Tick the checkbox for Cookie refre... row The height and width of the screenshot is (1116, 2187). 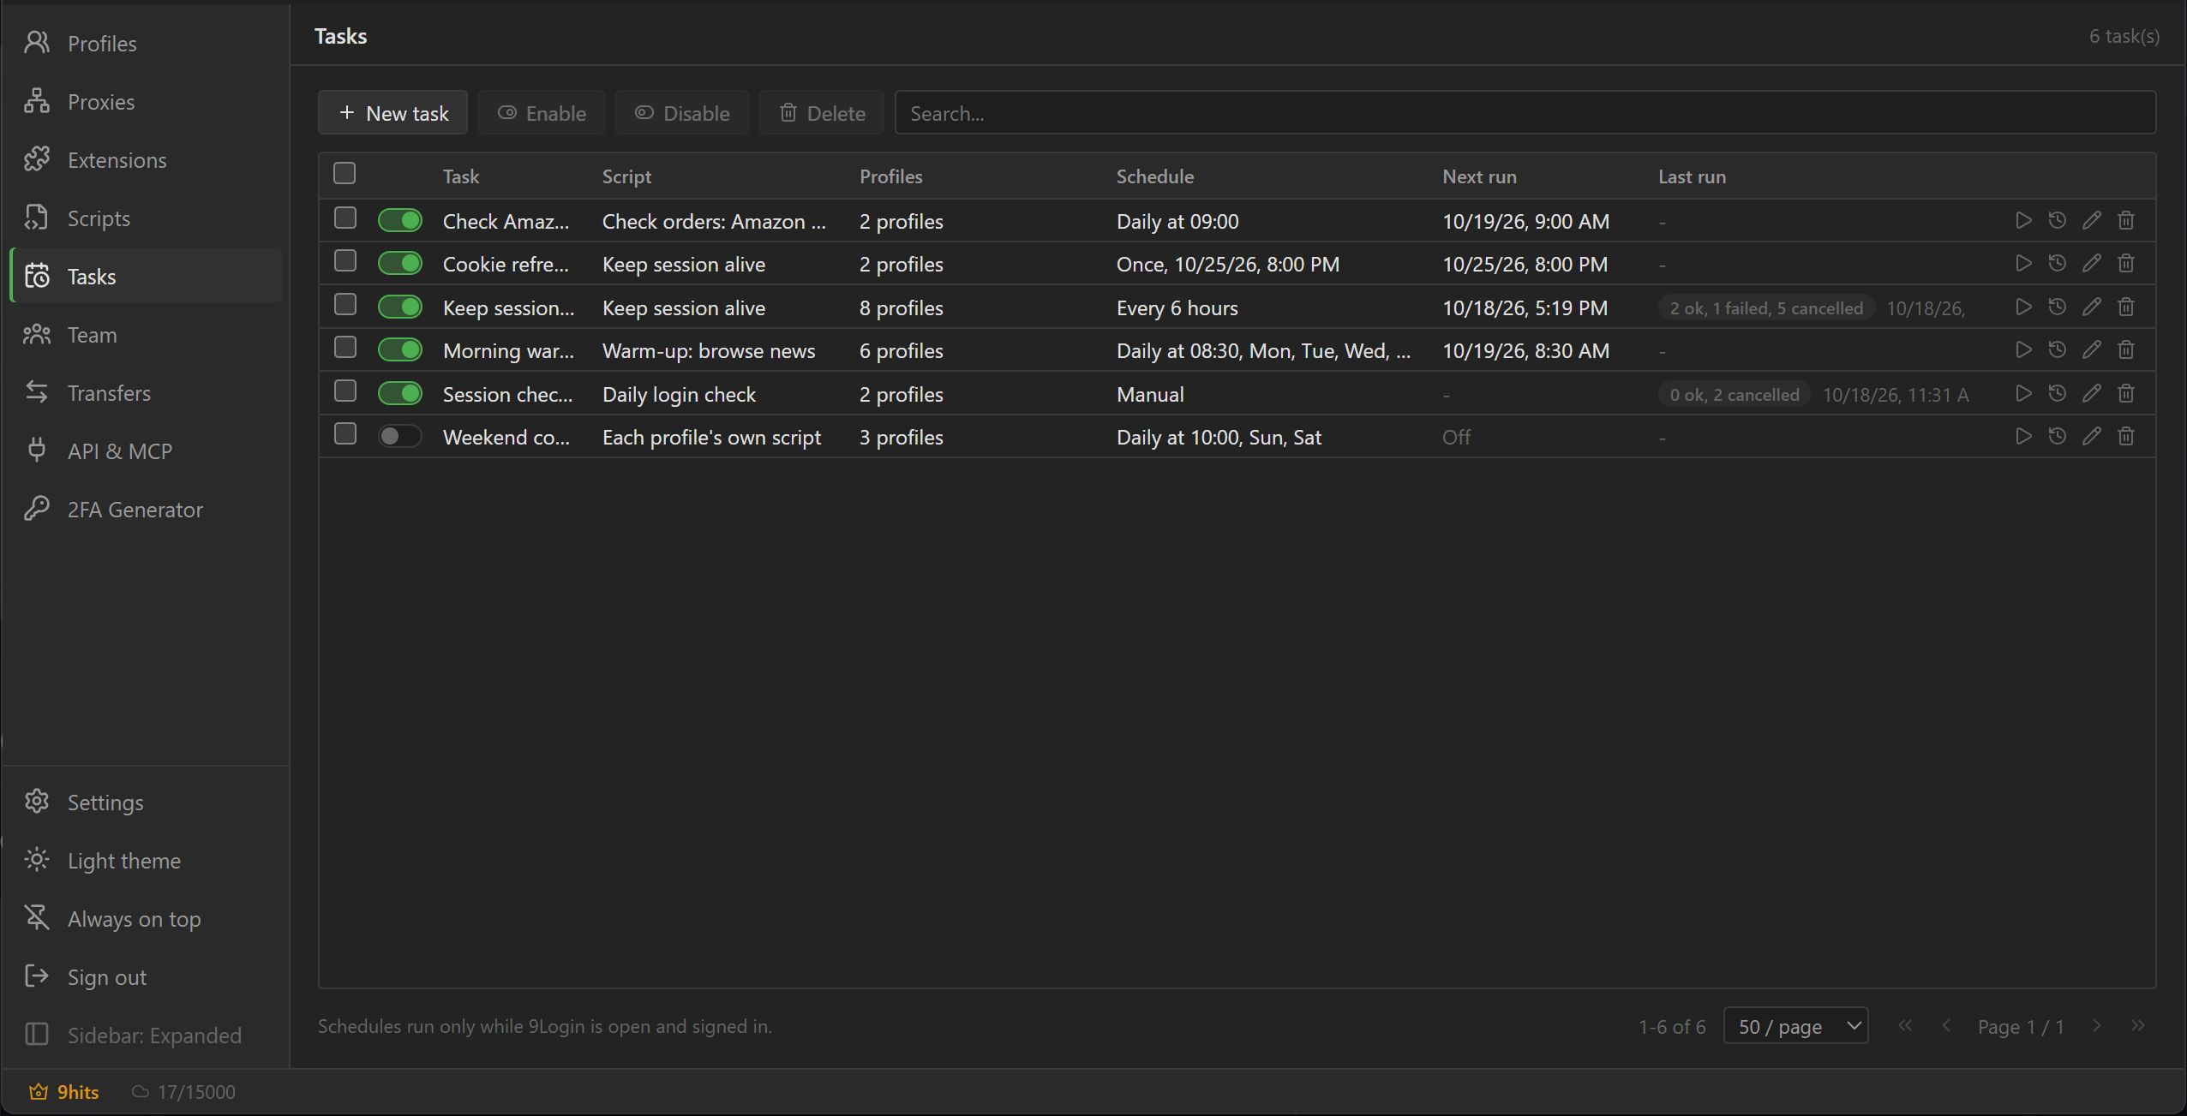click(345, 261)
